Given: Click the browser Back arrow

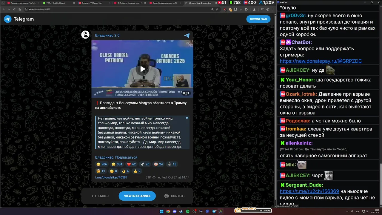Looking at the screenshot, I should click(x=4, y=9).
